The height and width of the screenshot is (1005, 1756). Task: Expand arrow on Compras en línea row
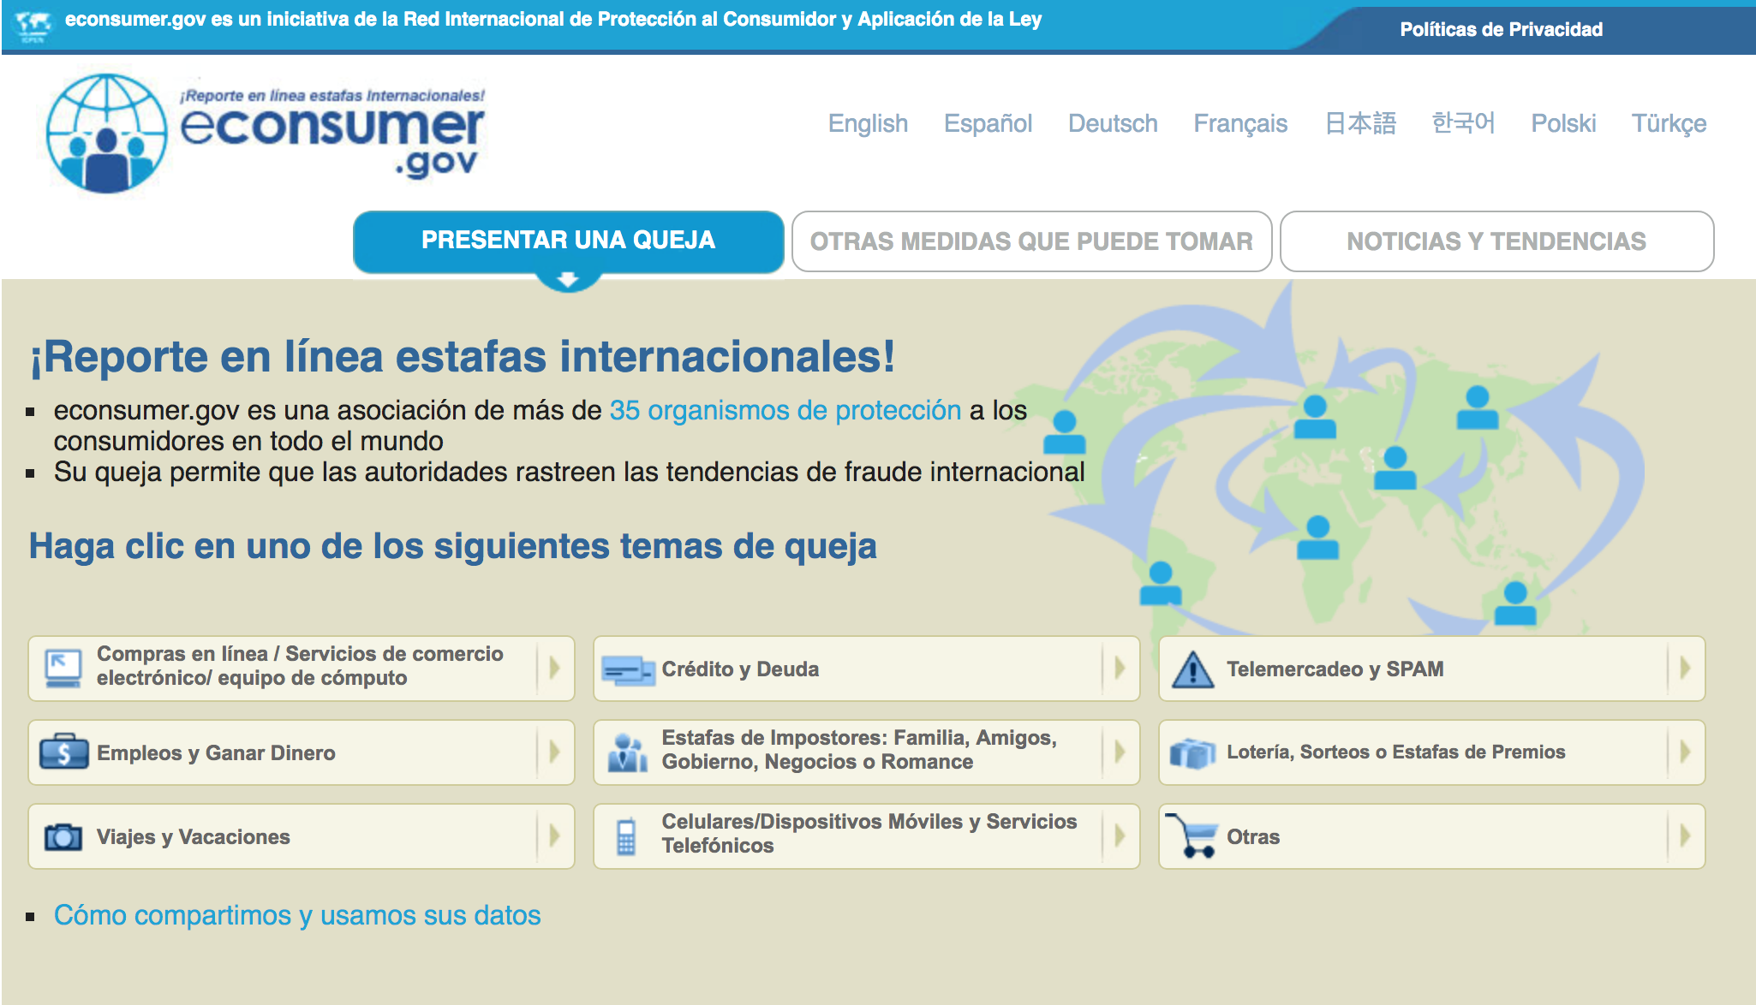click(x=554, y=669)
